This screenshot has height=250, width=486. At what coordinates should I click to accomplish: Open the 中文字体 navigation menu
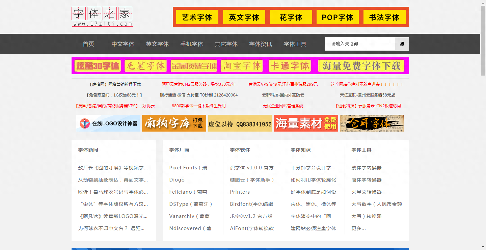click(123, 44)
